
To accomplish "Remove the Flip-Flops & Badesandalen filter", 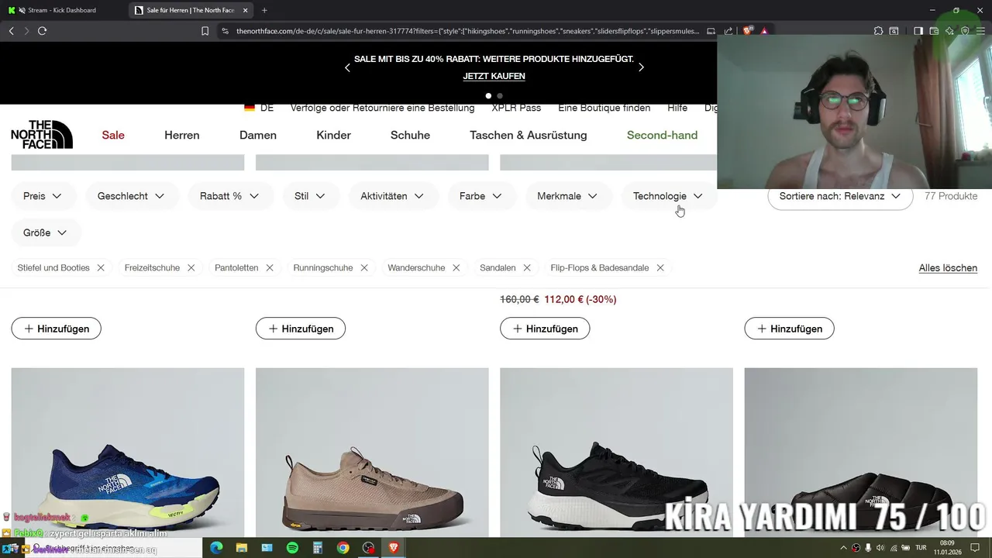I will click(660, 267).
